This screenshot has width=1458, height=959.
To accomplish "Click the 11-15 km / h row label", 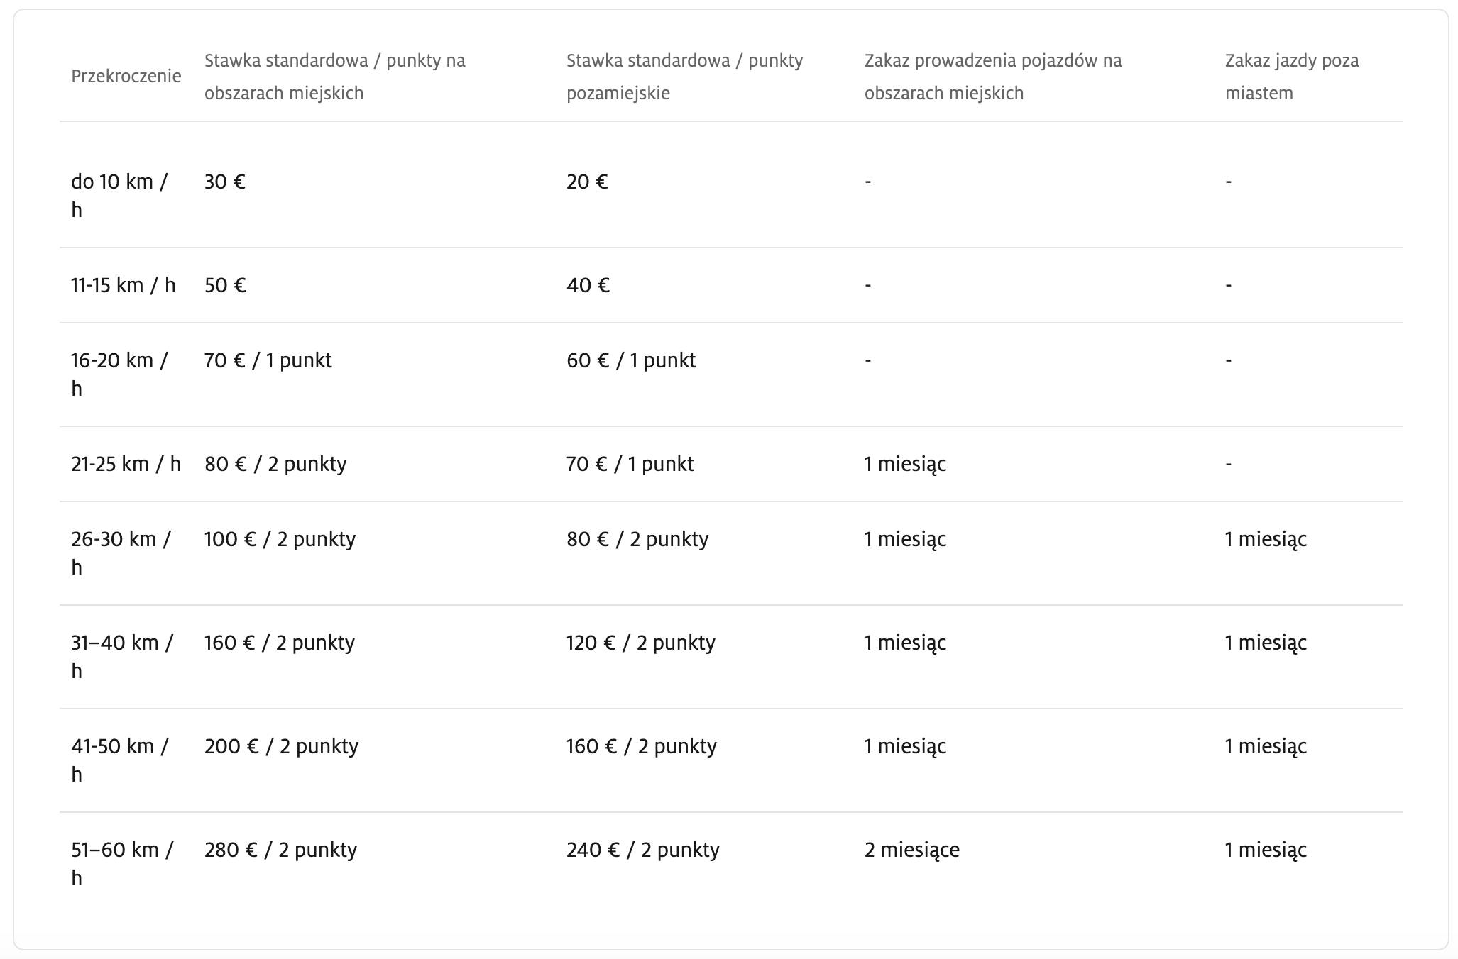I will tap(123, 285).
